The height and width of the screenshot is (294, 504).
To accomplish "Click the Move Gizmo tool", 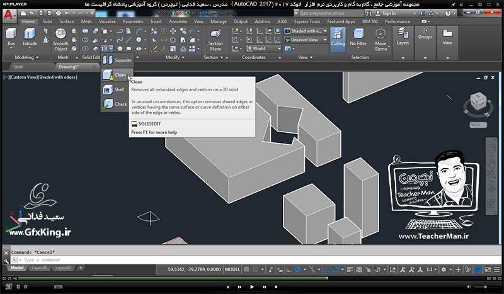I will [x=381, y=40].
